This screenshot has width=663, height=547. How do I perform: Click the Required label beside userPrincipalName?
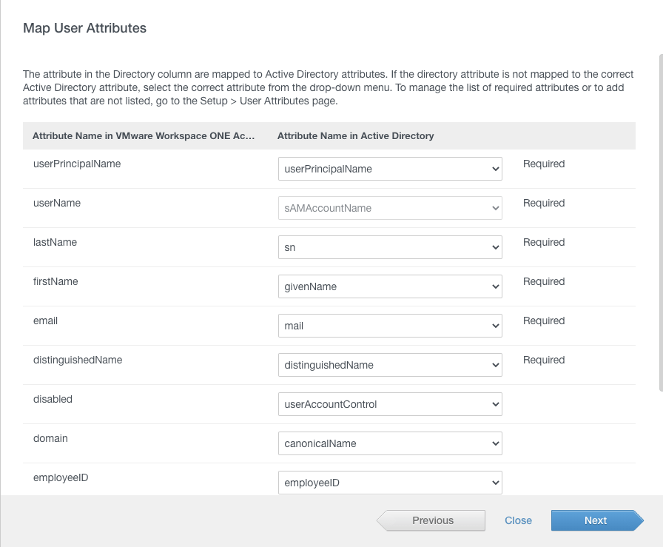coord(544,164)
